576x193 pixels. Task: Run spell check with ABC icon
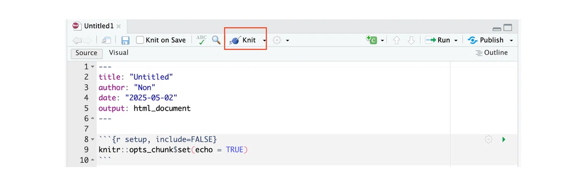point(202,40)
